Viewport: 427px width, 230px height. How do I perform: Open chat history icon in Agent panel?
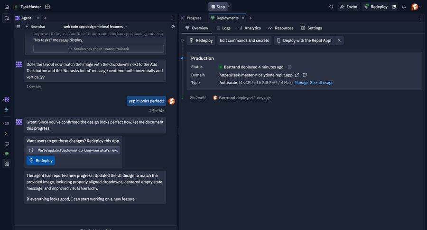(173, 27)
